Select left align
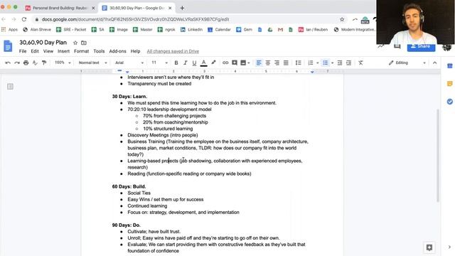The image size is (455, 256). (x=259, y=63)
